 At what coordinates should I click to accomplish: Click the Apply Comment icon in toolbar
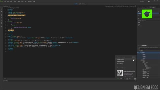(1, 20)
